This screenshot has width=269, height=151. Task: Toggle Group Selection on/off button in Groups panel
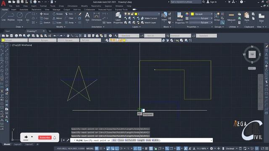coord(222,22)
